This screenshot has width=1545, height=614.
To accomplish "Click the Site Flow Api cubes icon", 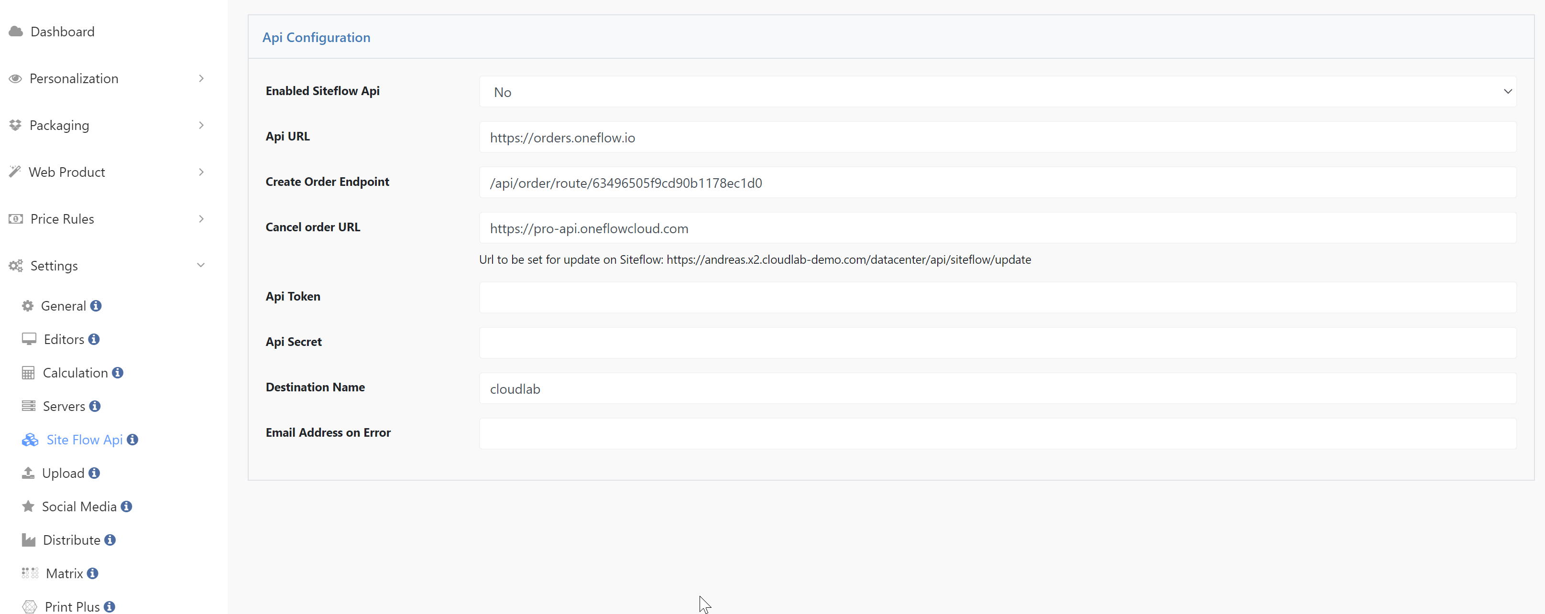I will coord(30,440).
